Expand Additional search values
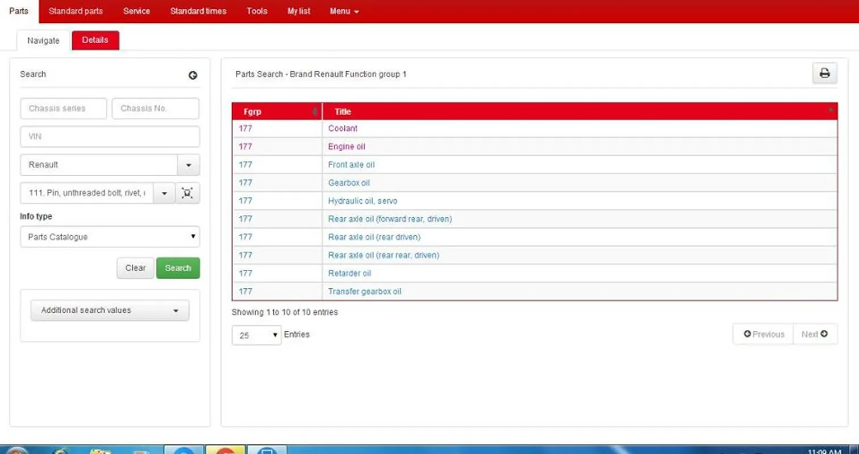859x454 pixels. pyautogui.click(x=110, y=310)
